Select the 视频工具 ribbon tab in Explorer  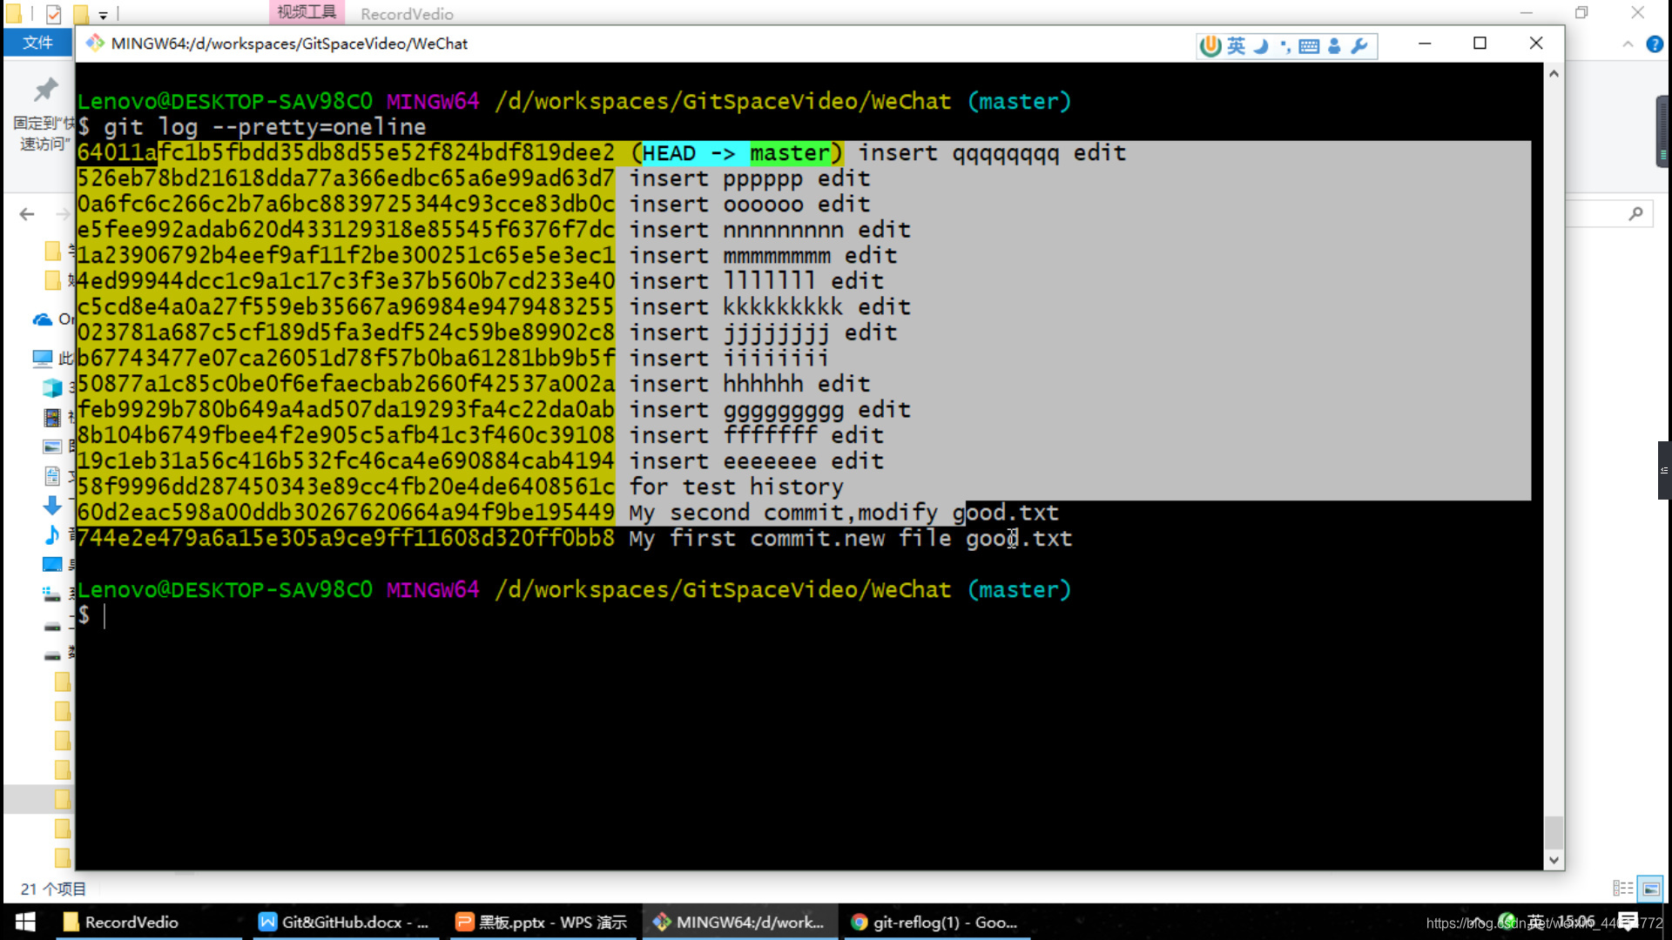tap(307, 12)
